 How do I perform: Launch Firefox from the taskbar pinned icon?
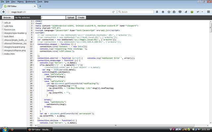click(x=12, y=130)
